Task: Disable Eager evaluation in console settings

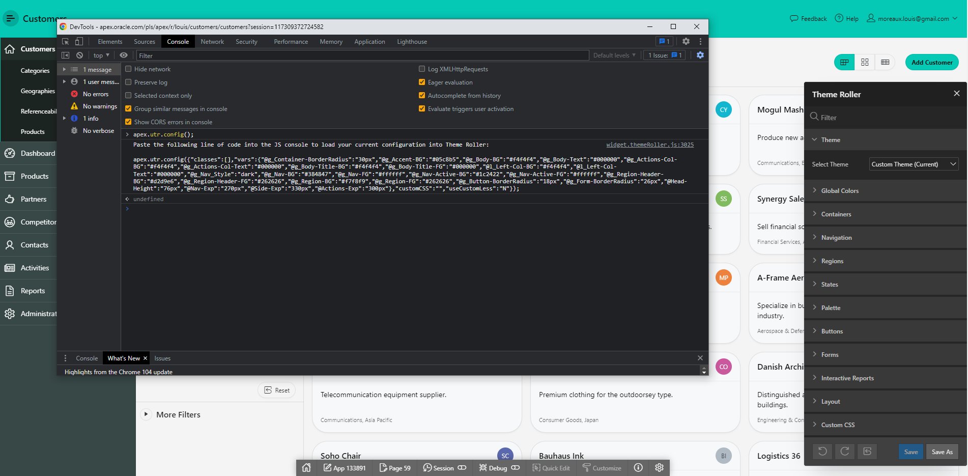Action: (421, 82)
